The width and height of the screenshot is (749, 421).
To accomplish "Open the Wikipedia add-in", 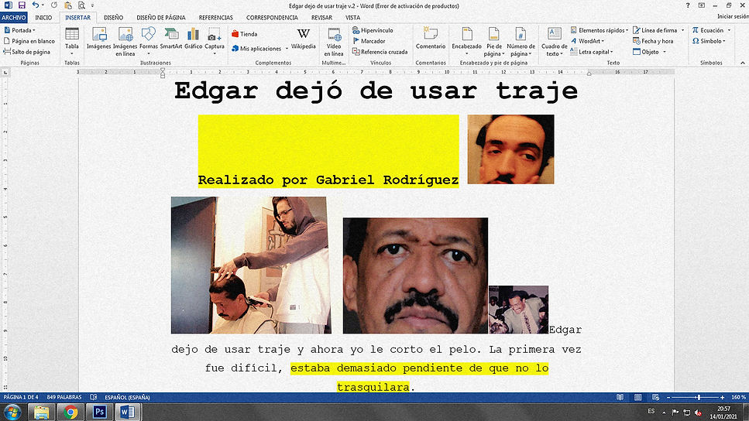I will 304,39.
